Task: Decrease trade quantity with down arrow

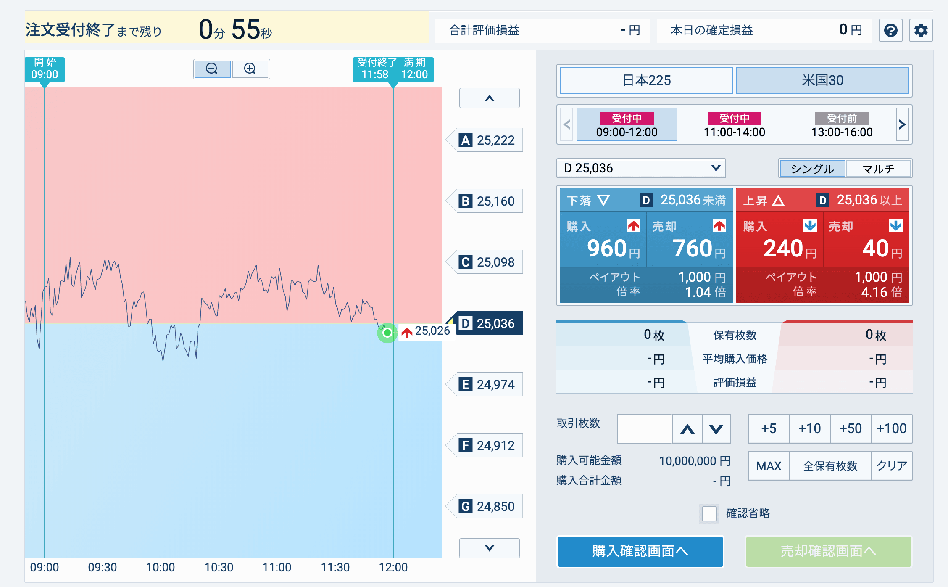Action: pos(716,429)
